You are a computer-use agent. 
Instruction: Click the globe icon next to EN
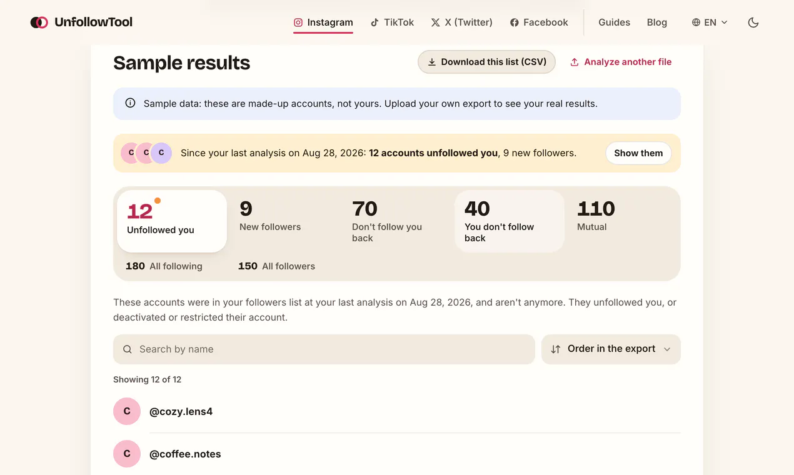point(696,22)
